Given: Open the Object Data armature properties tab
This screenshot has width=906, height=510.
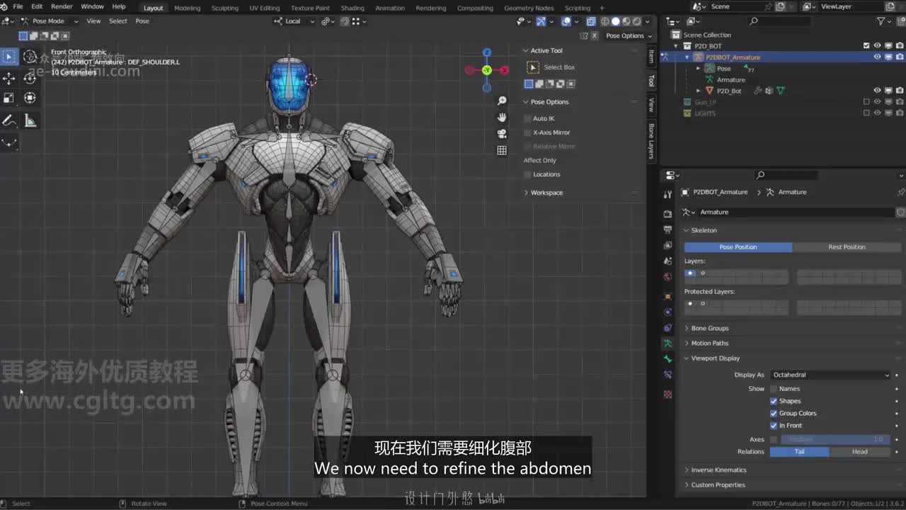Looking at the screenshot, I should click(x=667, y=343).
